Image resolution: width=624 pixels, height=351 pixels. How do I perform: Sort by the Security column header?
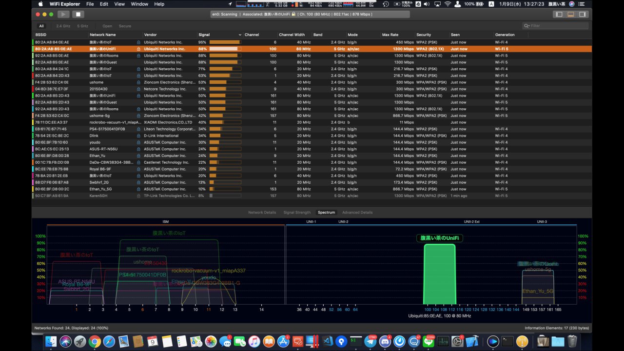(x=432, y=35)
